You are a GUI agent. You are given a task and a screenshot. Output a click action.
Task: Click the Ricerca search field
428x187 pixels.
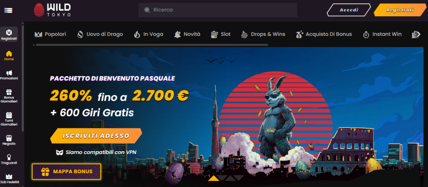(217, 10)
